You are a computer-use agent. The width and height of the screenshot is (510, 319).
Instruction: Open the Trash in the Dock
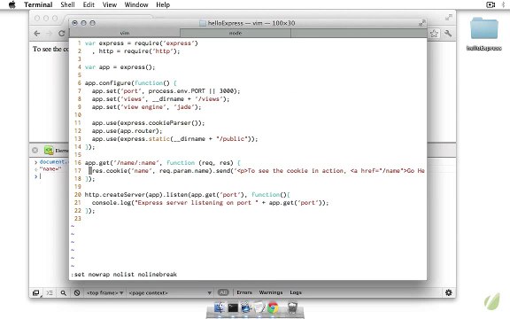coord(292,307)
